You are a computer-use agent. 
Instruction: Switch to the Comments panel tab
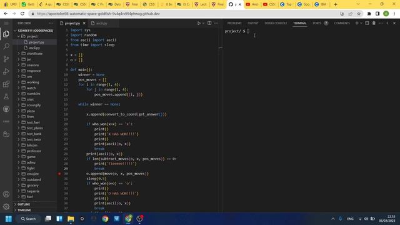pos(342,23)
